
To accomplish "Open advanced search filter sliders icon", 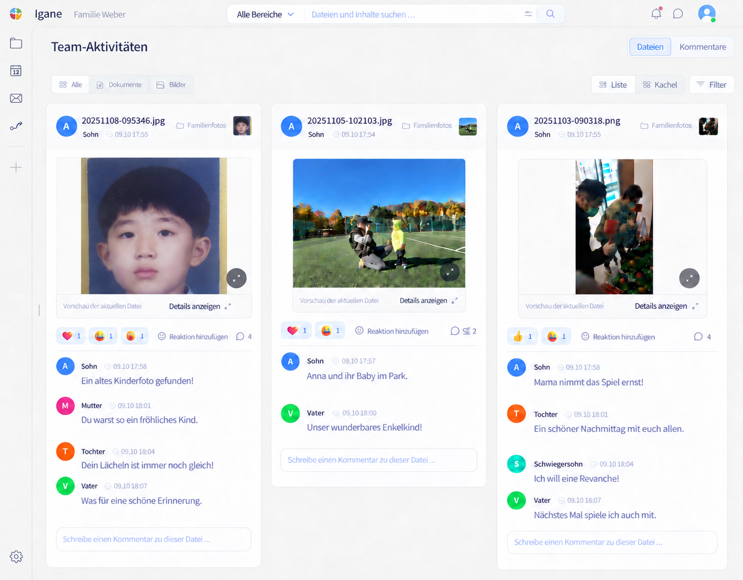I will [x=528, y=14].
